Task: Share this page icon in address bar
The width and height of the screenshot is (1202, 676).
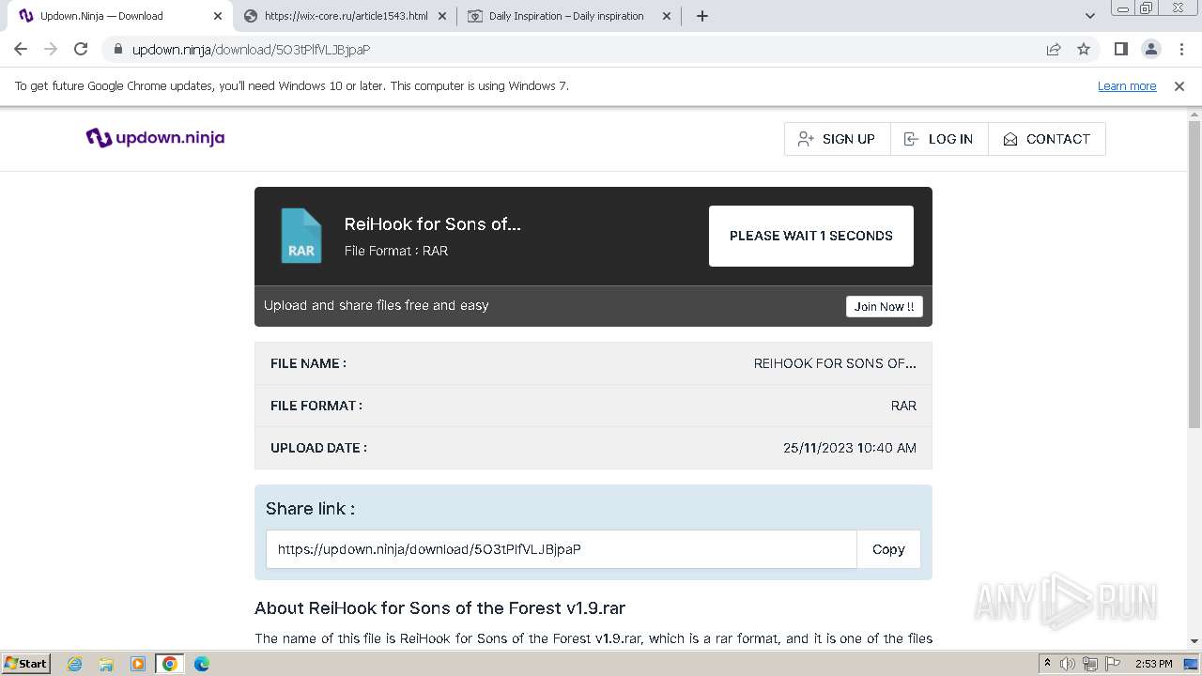Action: point(1054,49)
